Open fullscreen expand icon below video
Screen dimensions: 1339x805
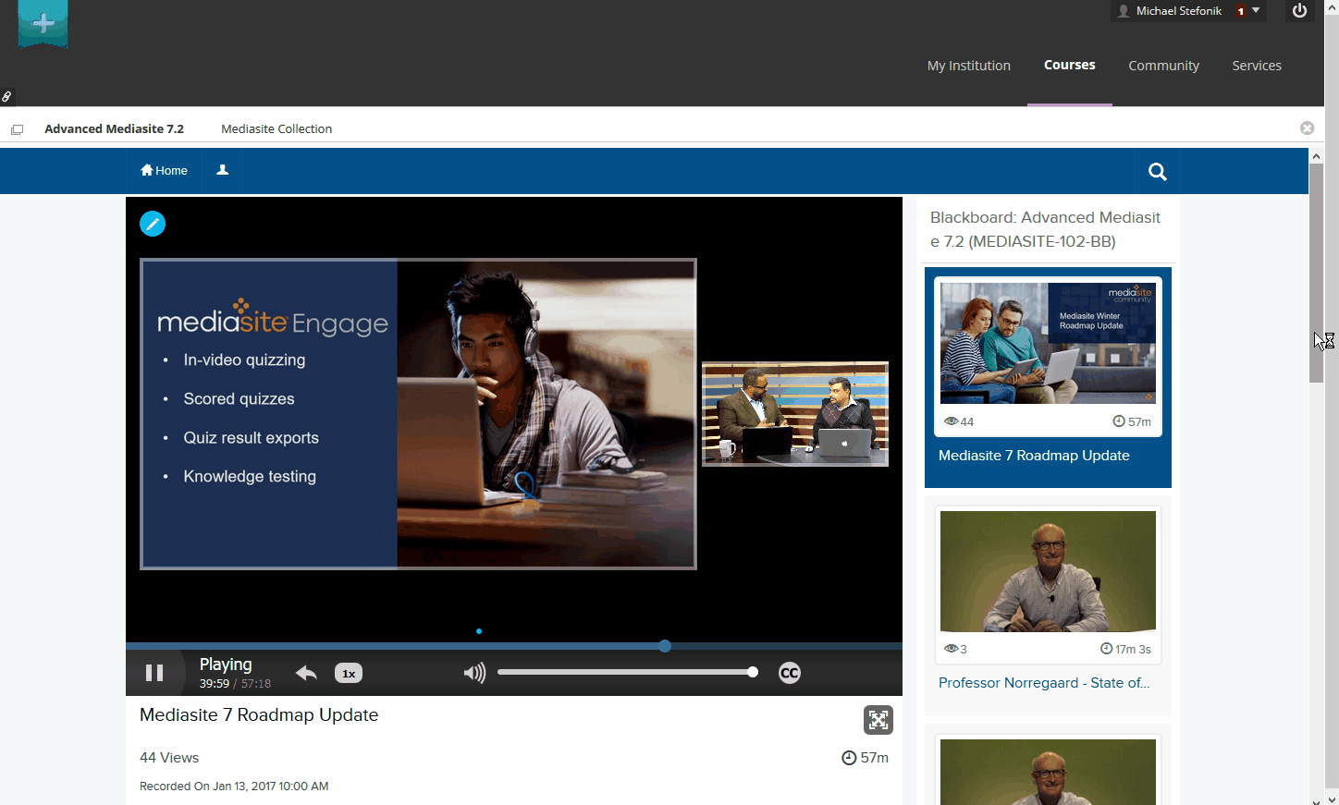pyautogui.click(x=878, y=720)
